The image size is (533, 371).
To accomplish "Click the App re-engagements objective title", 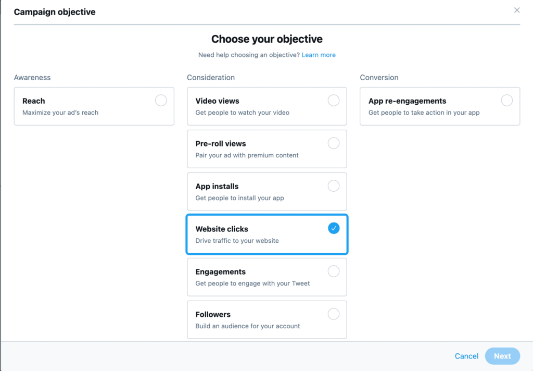I will click(407, 101).
